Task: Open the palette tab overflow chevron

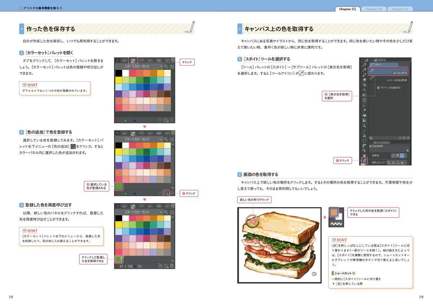Action: pos(172,60)
